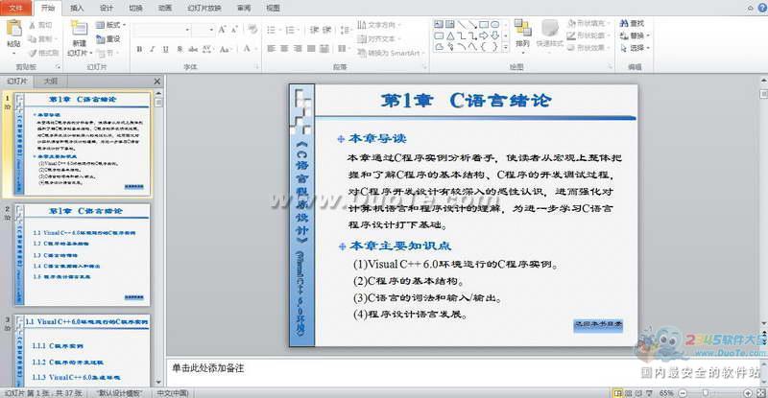
Task: Switch to the Outline (大纲) pane tab
Action: tap(51, 82)
